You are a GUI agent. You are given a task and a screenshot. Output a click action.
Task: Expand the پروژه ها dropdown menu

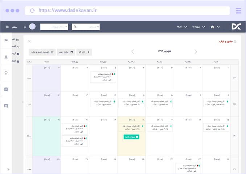197,27
